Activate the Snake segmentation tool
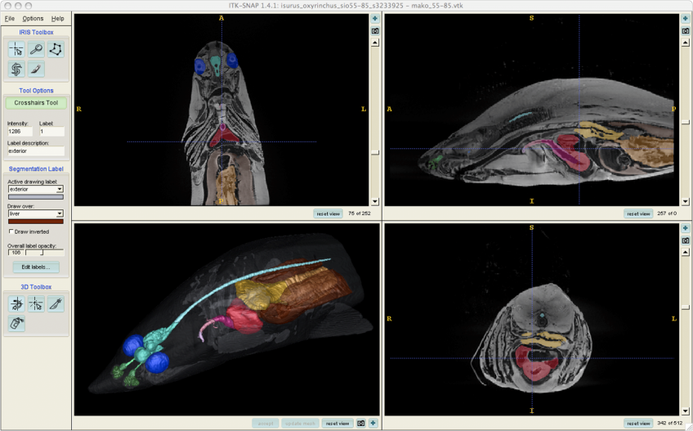 tap(16, 70)
